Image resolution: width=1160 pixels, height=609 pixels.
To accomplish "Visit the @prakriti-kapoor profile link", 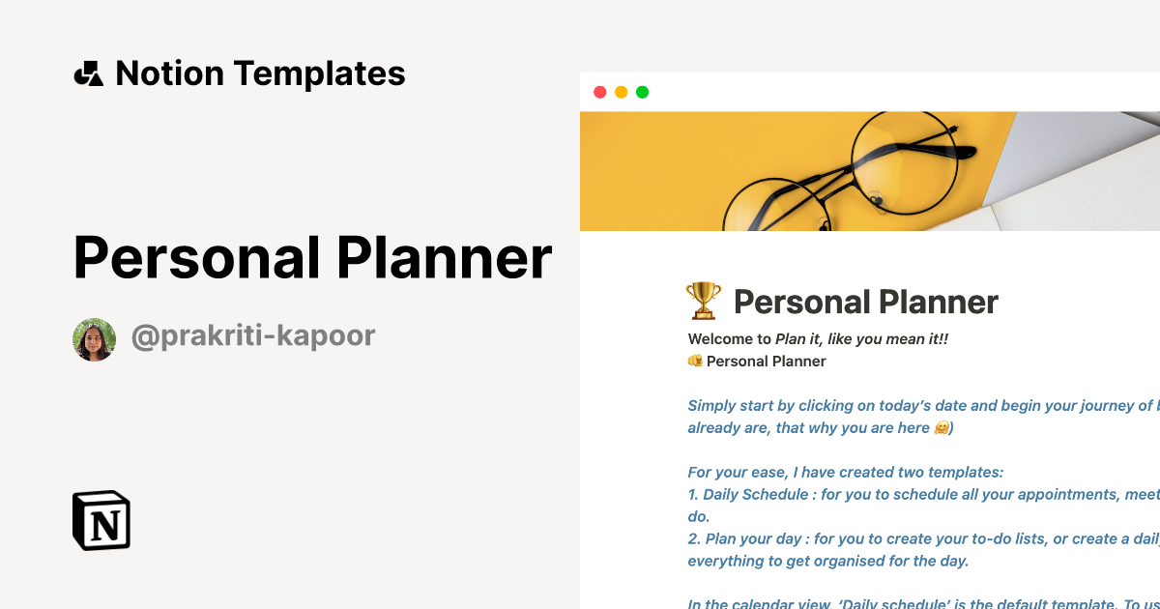I will pyautogui.click(x=253, y=336).
